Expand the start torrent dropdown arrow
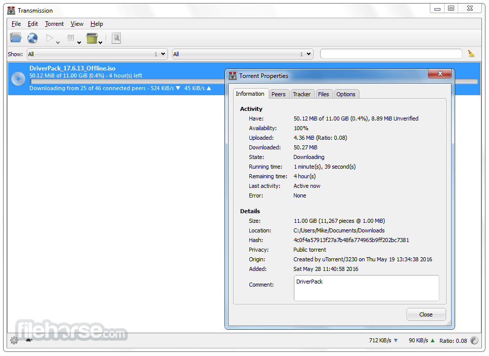489x356 pixels. (x=58, y=43)
